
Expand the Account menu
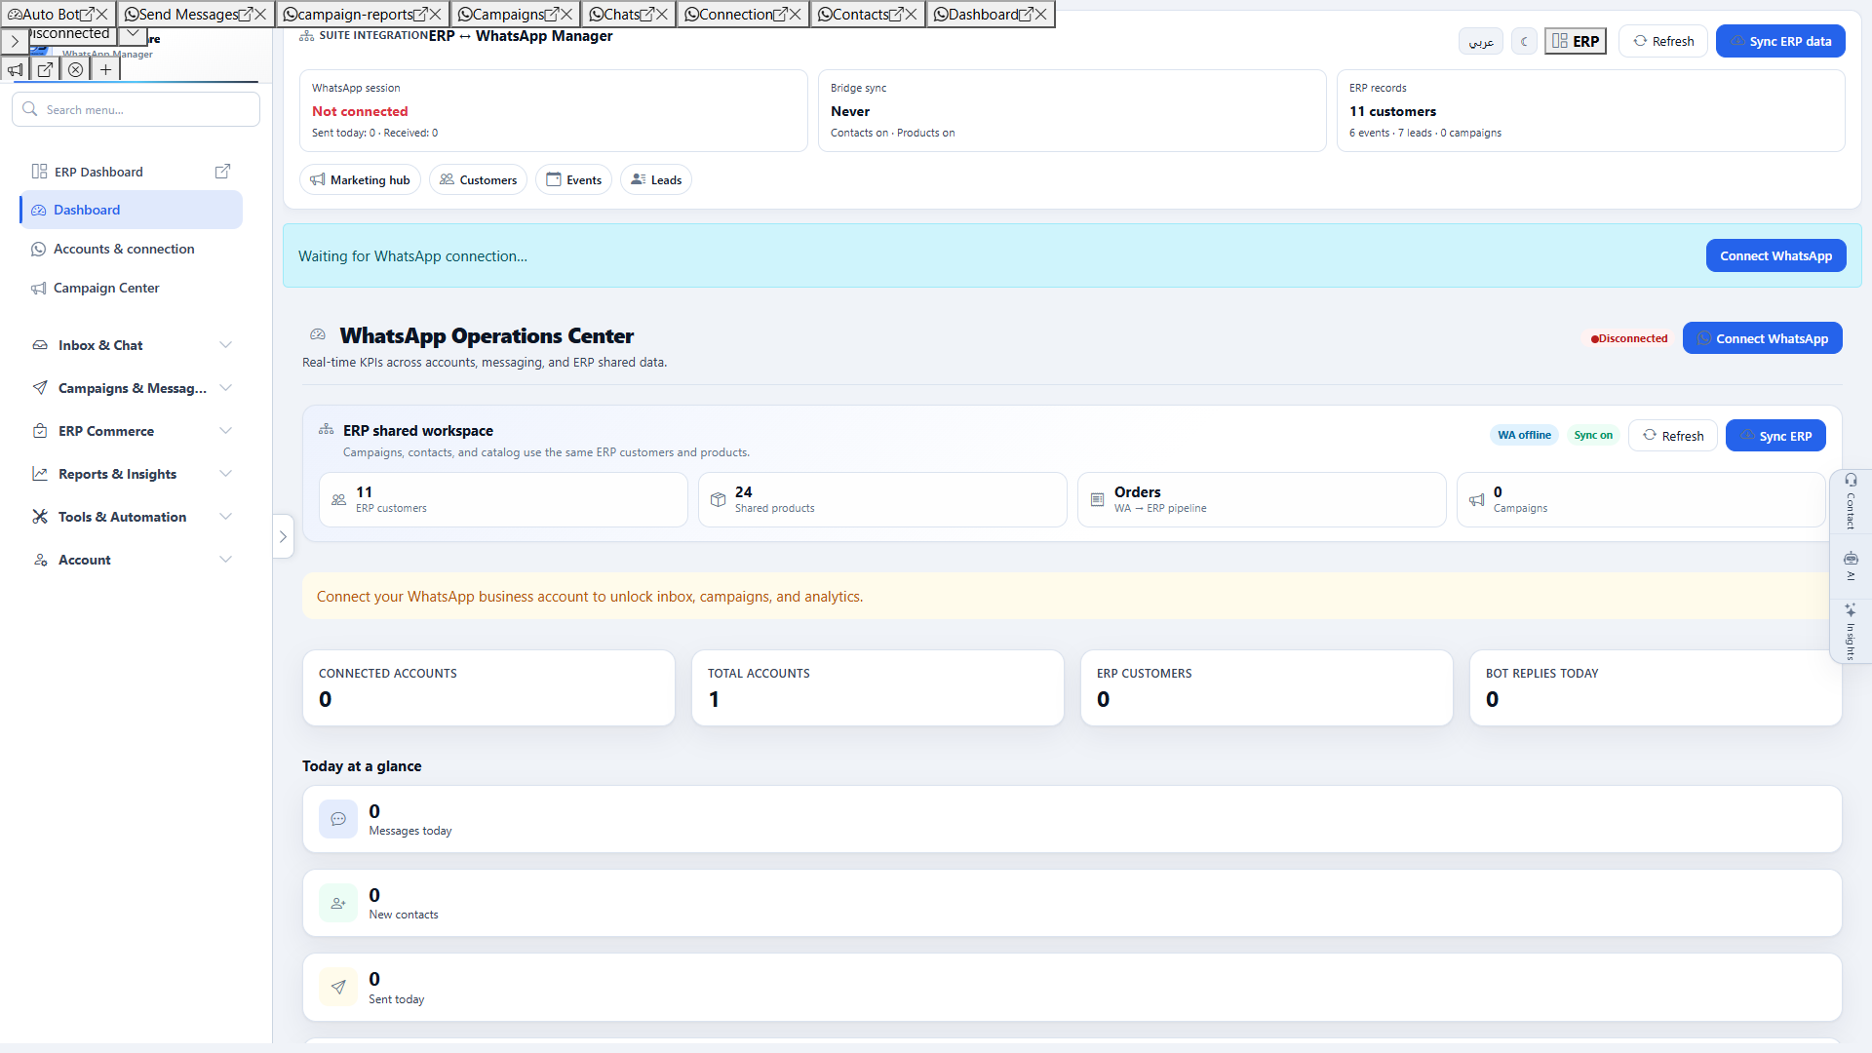tap(132, 560)
